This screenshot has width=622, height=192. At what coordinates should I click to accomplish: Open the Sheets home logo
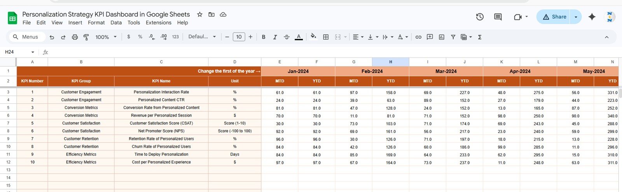[12, 18]
